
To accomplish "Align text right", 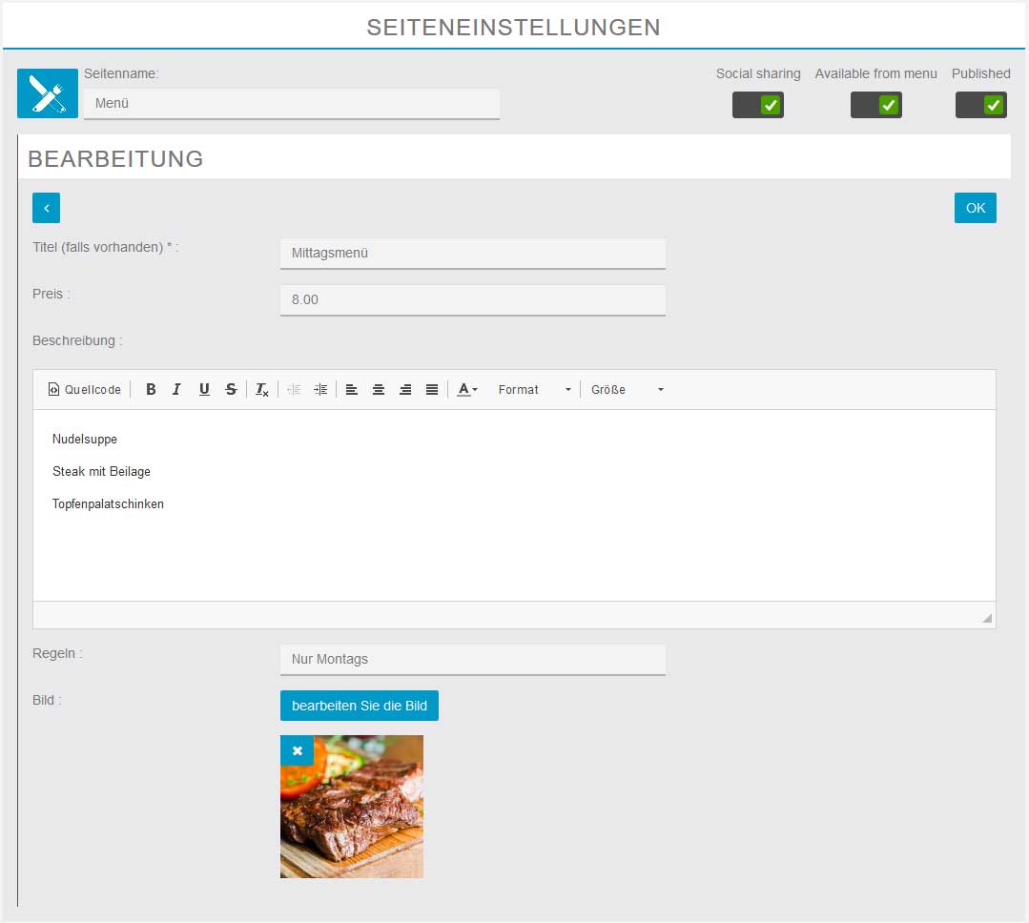I will [405, 390].
